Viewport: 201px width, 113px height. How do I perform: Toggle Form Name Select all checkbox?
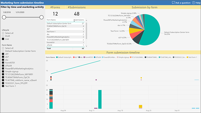click(x=3, y=48)
